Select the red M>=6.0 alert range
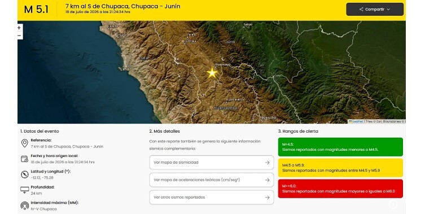The height and width of the screenshot is (214, 425). [x=340, y=189]
